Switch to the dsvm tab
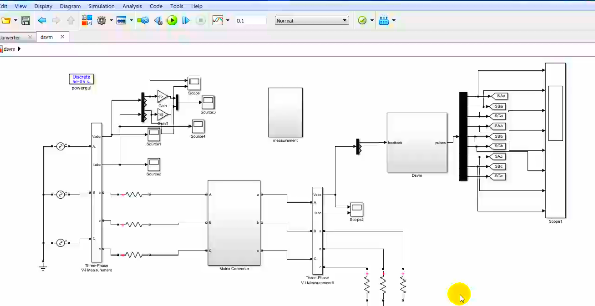 46,37
